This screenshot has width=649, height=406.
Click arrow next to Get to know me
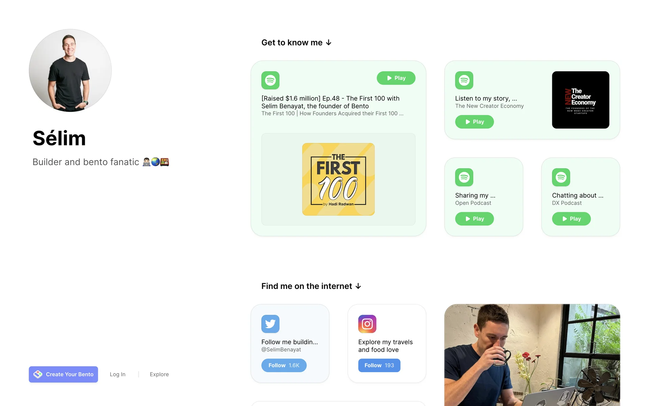329,43
